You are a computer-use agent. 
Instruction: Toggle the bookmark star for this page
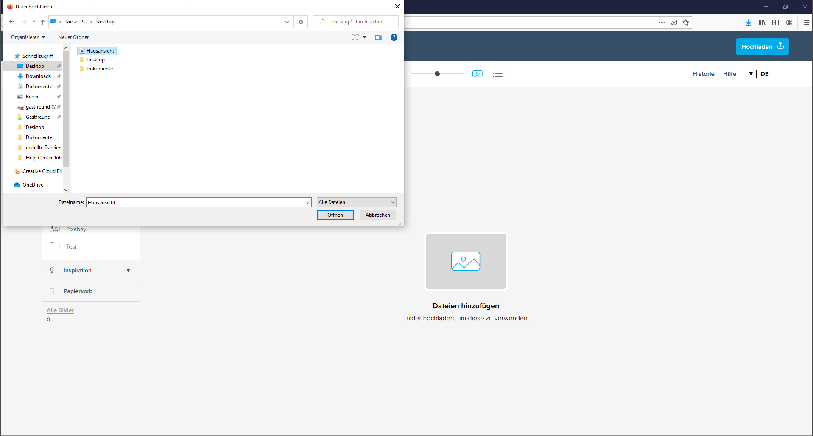click(685, 22)
